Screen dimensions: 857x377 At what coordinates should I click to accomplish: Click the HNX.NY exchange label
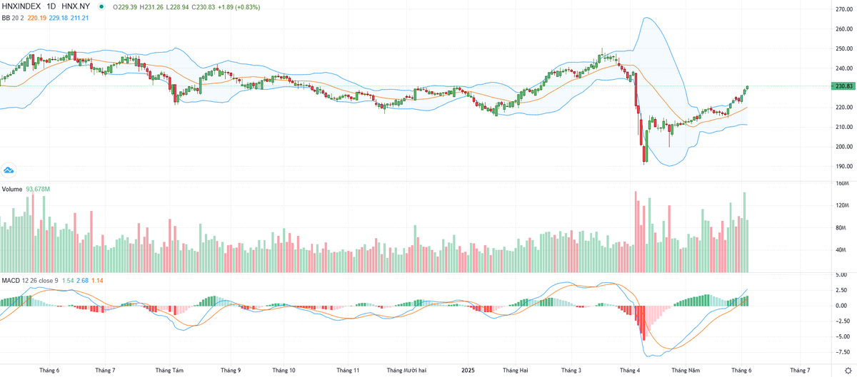tap(77, 7)
